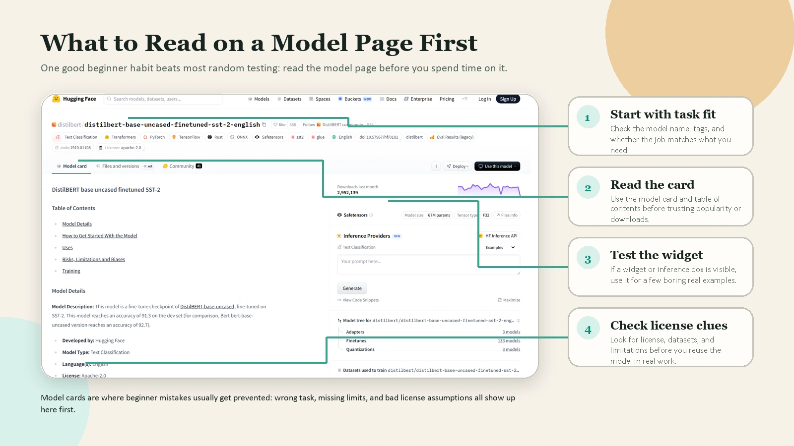Open the Files info link
The image size is (794, 446).
507,215
